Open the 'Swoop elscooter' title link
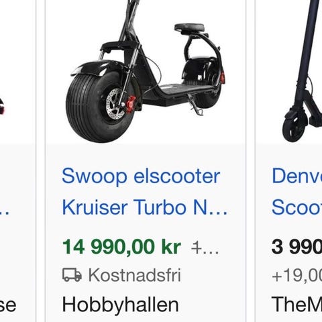Image resolution: width=322 pixels, height=322 pixels. click(x=141, y=176)
